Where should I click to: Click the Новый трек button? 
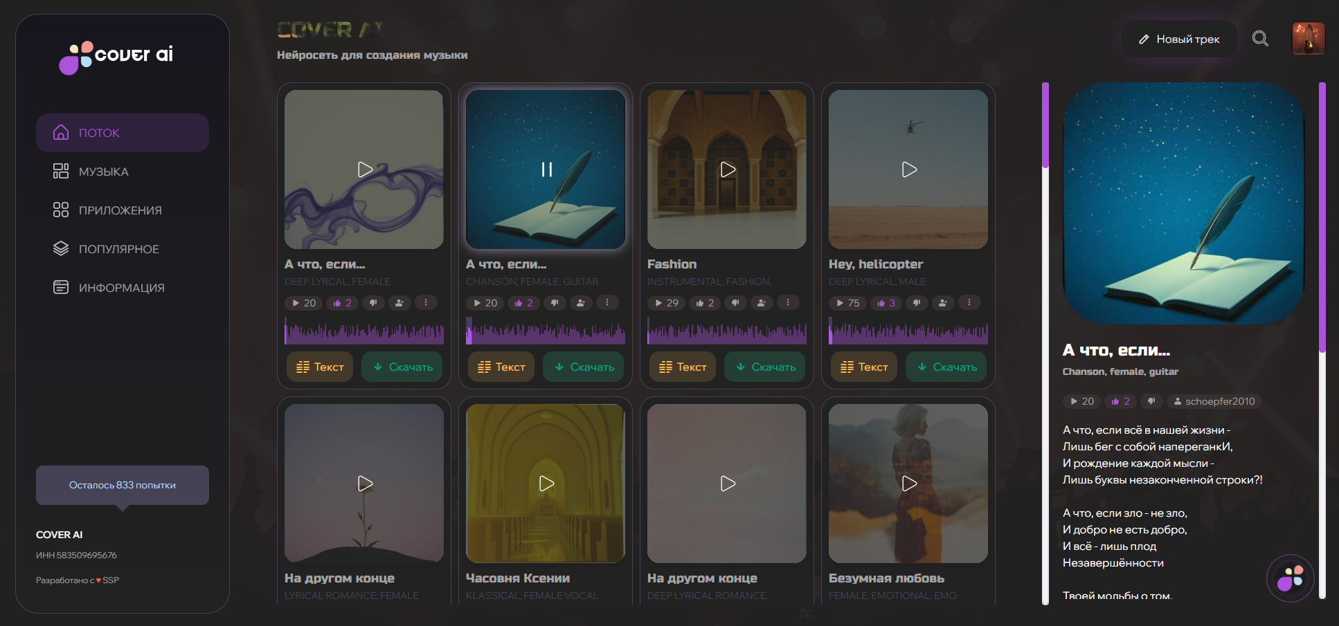tap(1179, 39)
